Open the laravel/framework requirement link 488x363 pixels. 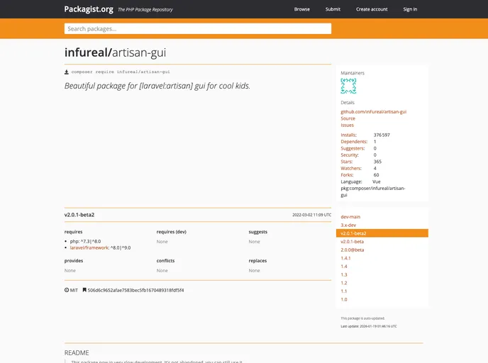89,248
